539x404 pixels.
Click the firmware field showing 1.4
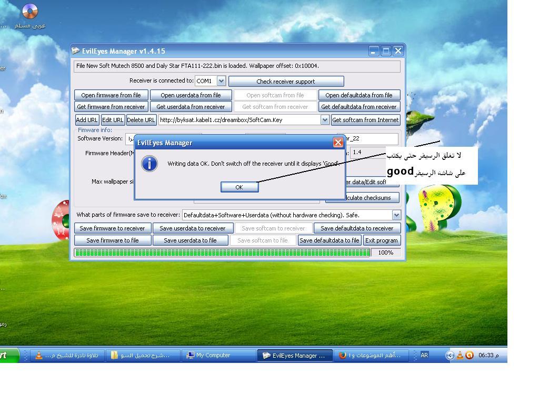point(368,152)
